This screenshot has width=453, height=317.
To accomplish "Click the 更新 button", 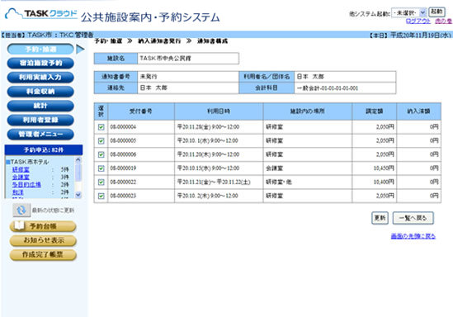I will pos(380,218).
